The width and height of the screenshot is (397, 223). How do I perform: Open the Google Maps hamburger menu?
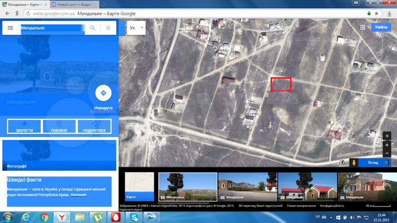pos(10,28)
